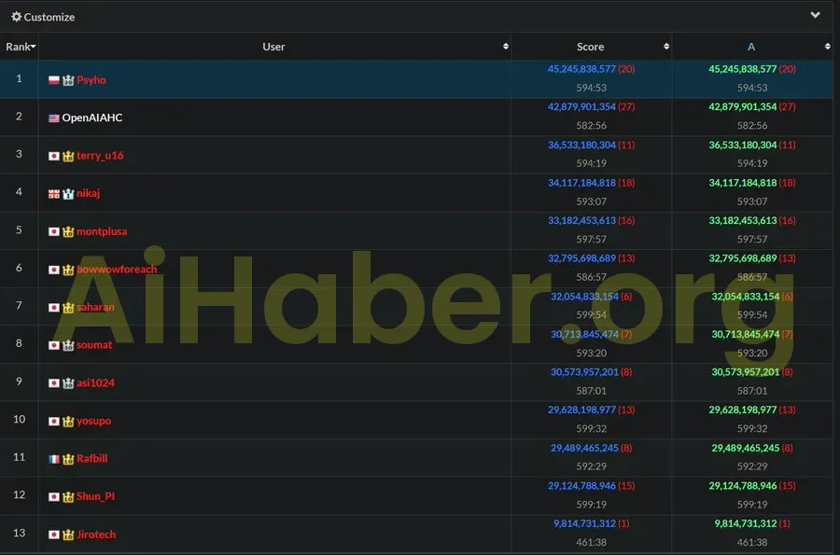Open problem A from the column header
The height and width of the screenshot is (555, 840).
(x=751, y=47)
